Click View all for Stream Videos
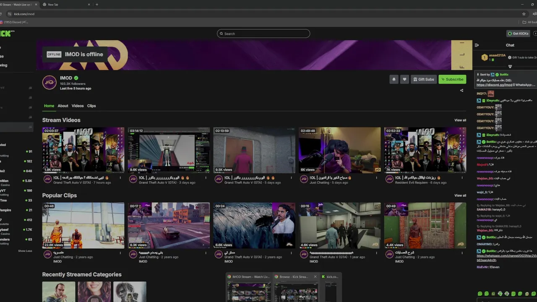This screenshot has width=537, height=302. click(460, 120)
